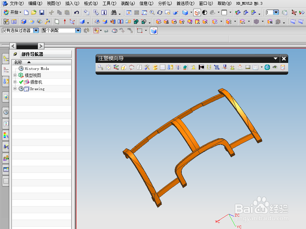Close the 注塑模向导 toolbar
Image resolution: width=306 pixels, height=229 pixels.
coord(284,59)
